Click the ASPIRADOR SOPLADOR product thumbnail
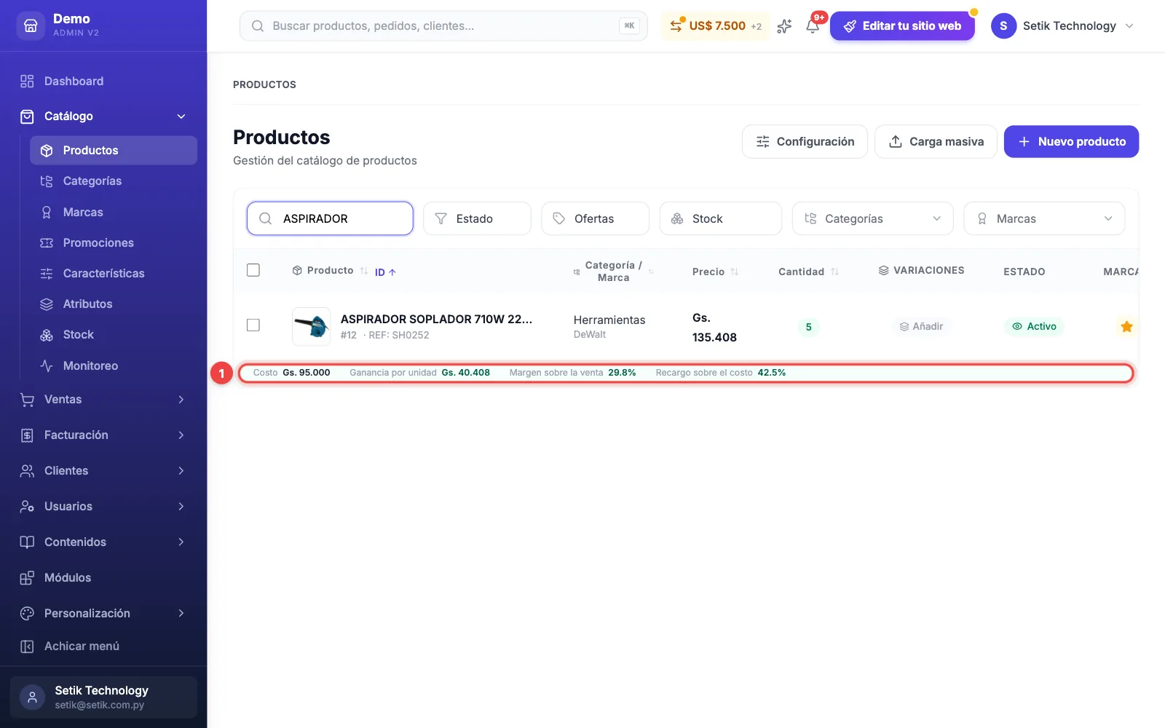This screenshot has width=1165, height=728. click(311, 326)
